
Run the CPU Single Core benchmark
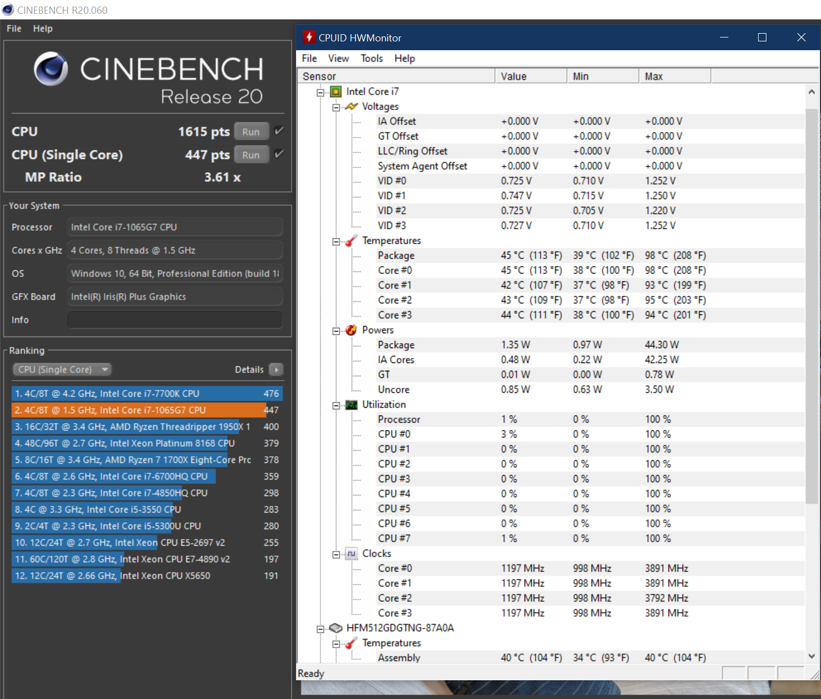(x=251, y=154)
